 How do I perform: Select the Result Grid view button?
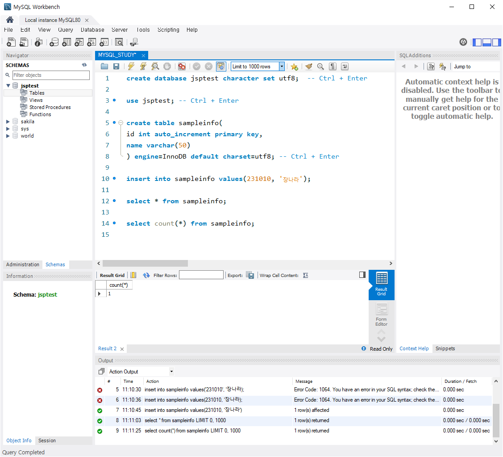tap(382, 285)
